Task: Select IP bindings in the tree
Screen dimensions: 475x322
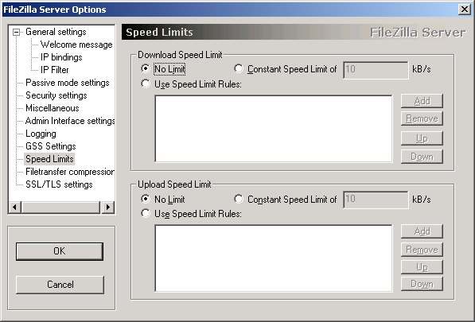Action: (x=61, y=57)
